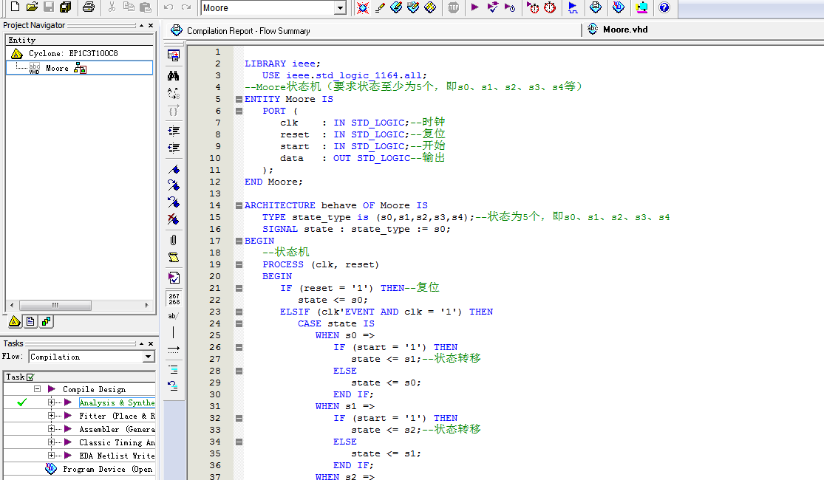This screenshot has width=824, height=480.
Task: Select the Moore entity in Project Navigator
Action: point(57,68)
